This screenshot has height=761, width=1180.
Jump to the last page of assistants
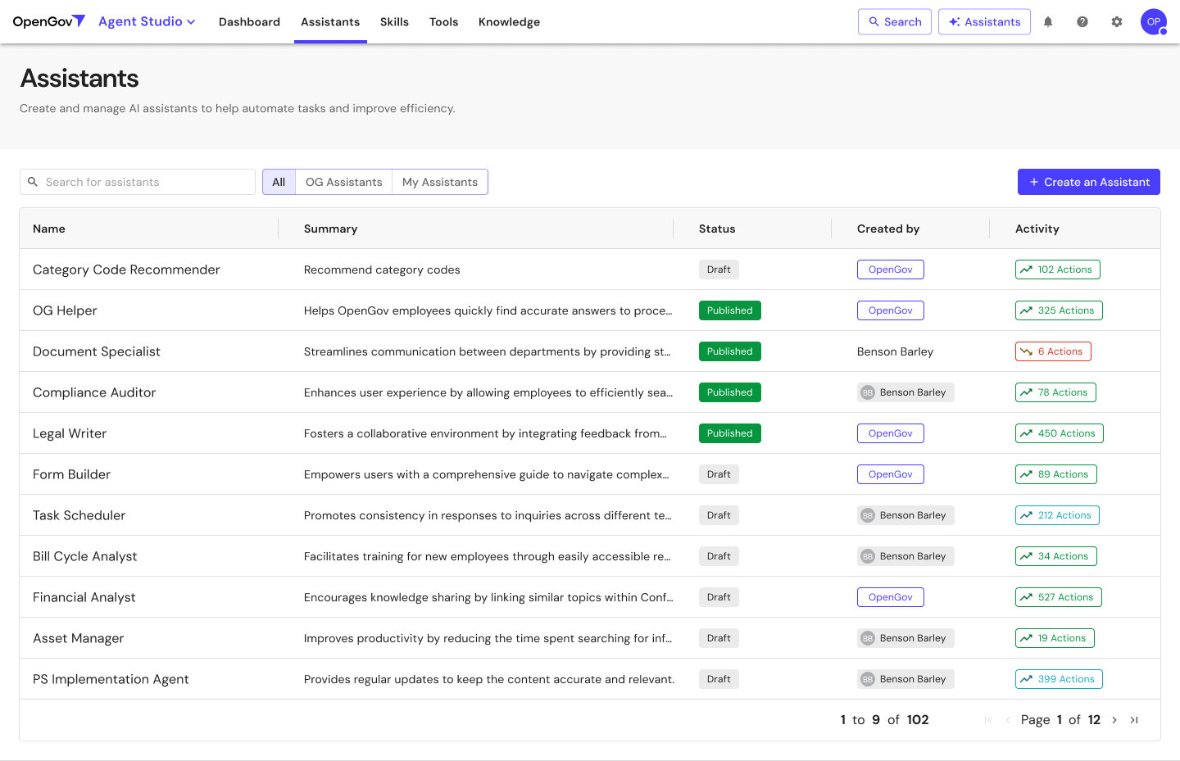[1134, 719]
